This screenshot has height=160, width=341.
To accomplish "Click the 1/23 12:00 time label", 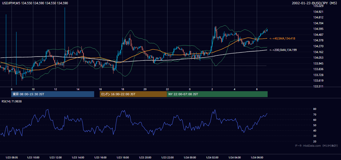I will 56,158.
